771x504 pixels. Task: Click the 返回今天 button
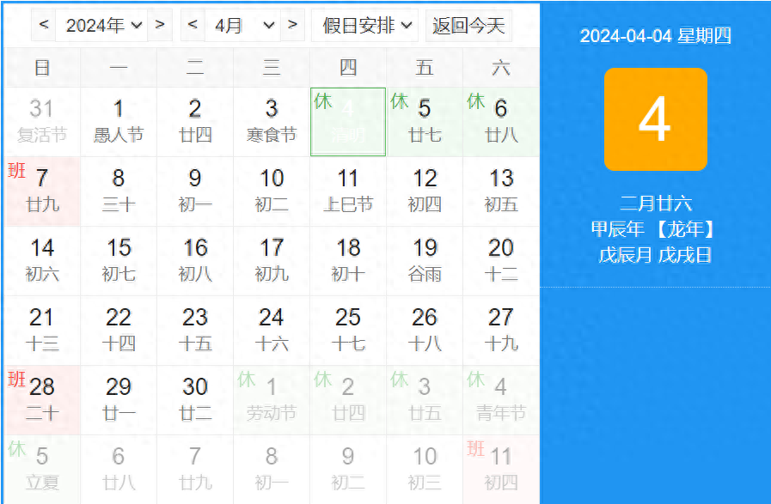[x=468, y=26]
